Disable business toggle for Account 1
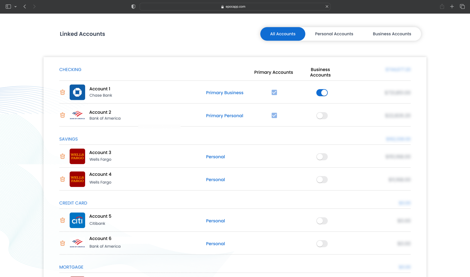This screenshot has width=470, height=277. coord(322,93)
